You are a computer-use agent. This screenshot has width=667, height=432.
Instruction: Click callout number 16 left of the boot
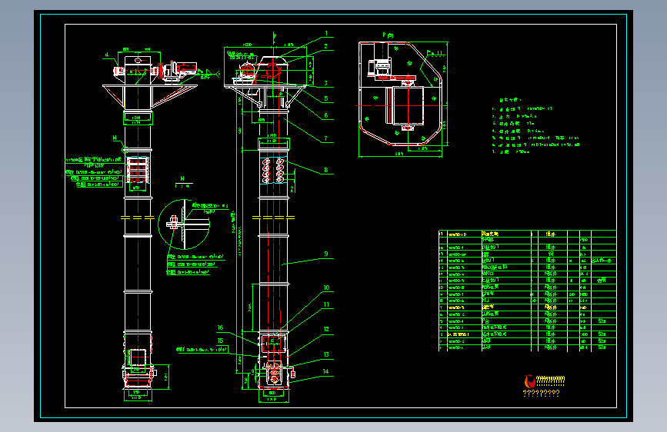(220, 327)
